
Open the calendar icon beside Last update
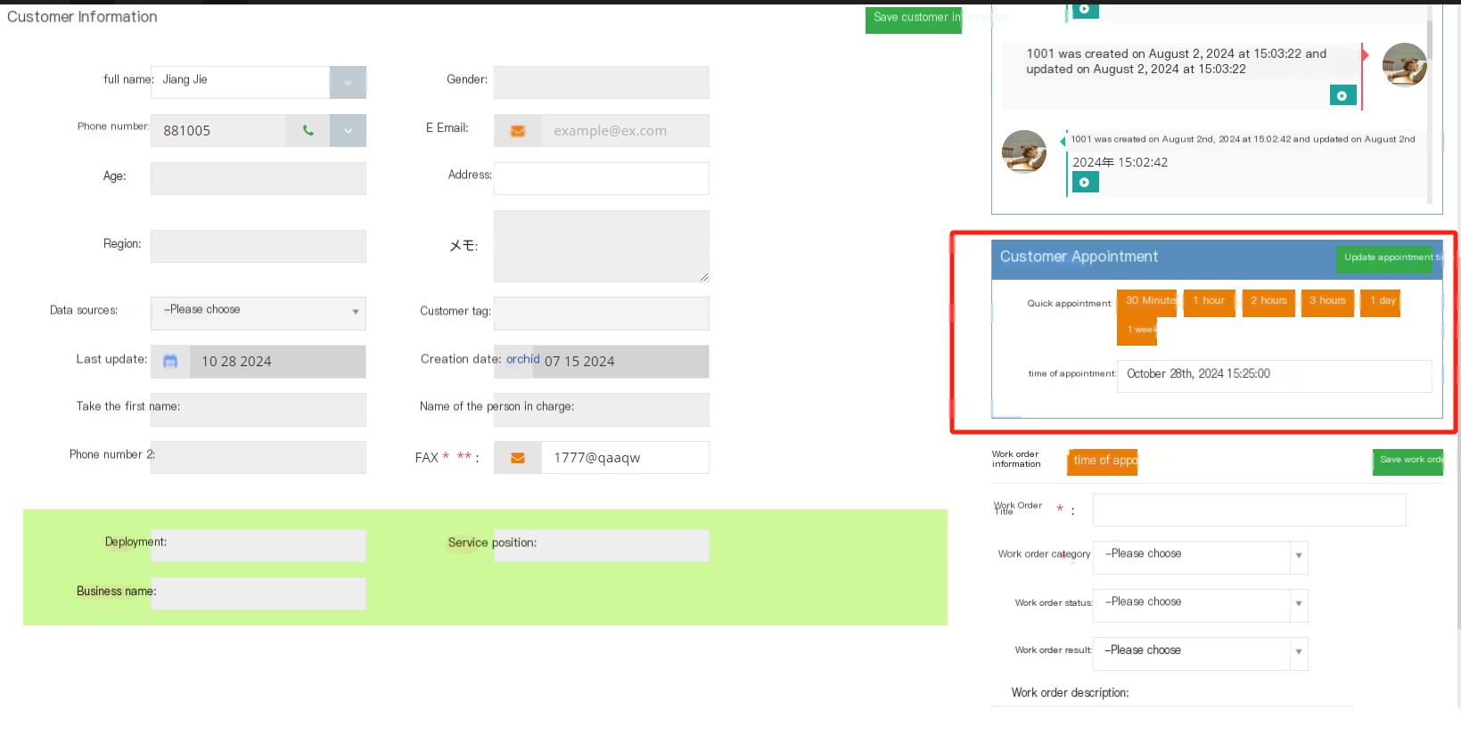pyautogui.click(x=170, y=361)
